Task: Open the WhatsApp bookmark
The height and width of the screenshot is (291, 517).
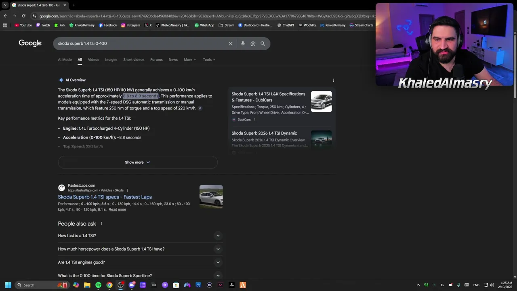Action: click(x=204, y=25)
